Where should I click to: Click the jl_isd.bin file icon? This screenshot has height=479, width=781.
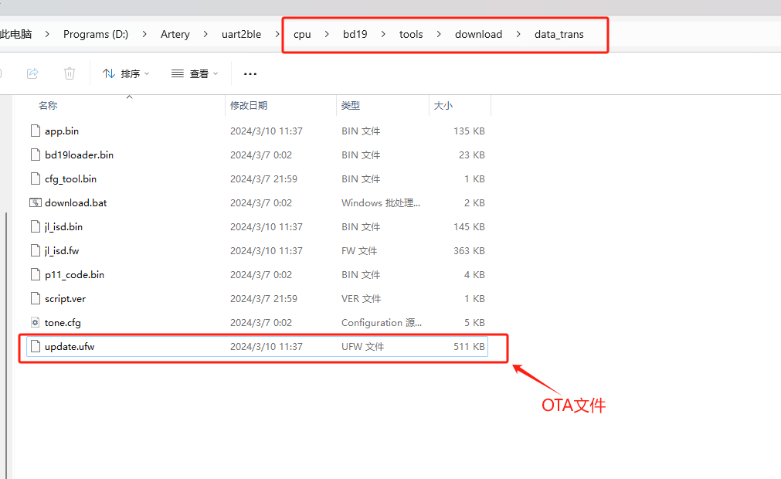pos(36,226)
